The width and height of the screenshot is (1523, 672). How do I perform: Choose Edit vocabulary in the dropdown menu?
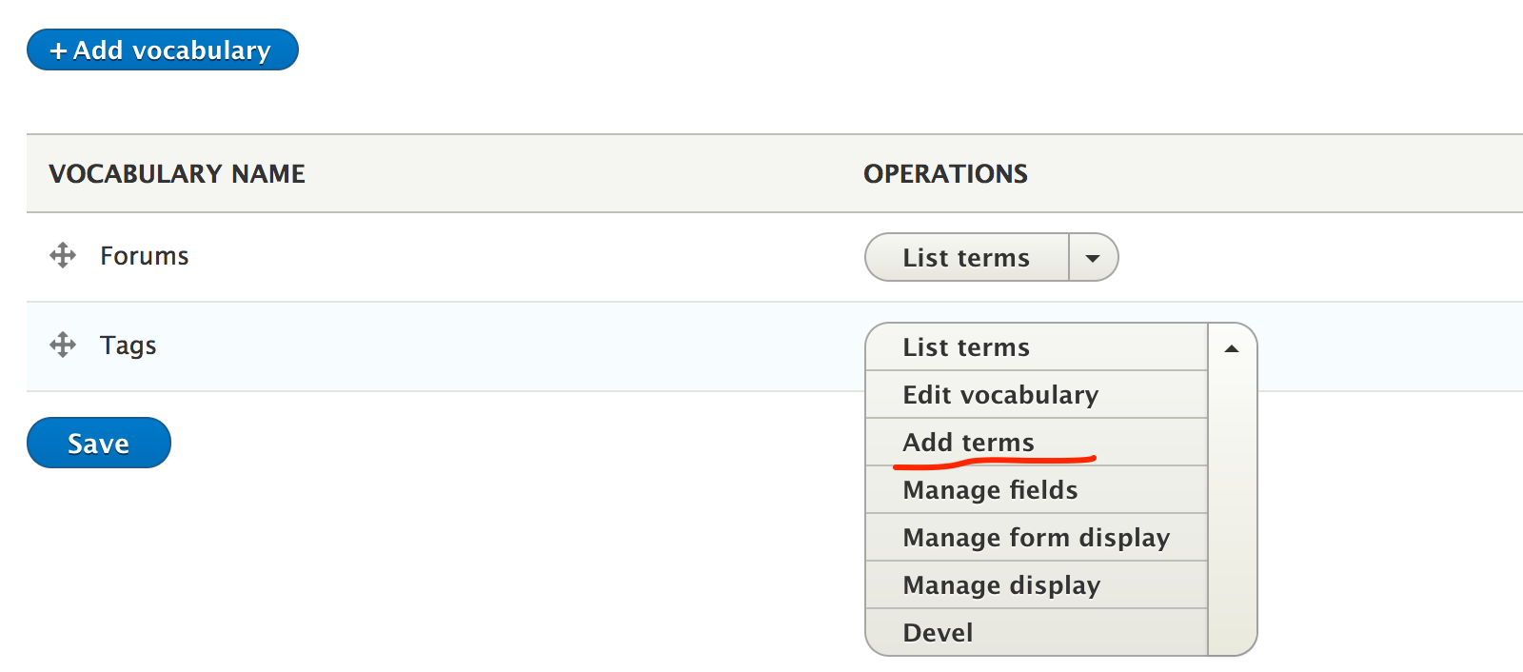[x=999, y=394]
